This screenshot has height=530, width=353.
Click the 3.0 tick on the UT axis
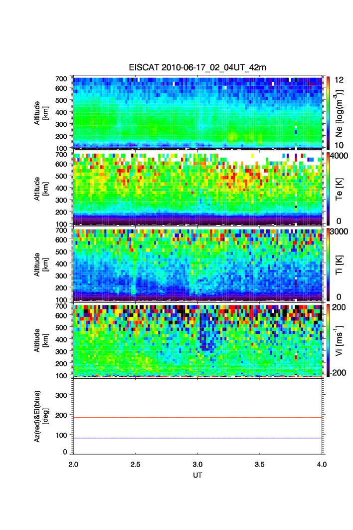(x=198, y=464)
